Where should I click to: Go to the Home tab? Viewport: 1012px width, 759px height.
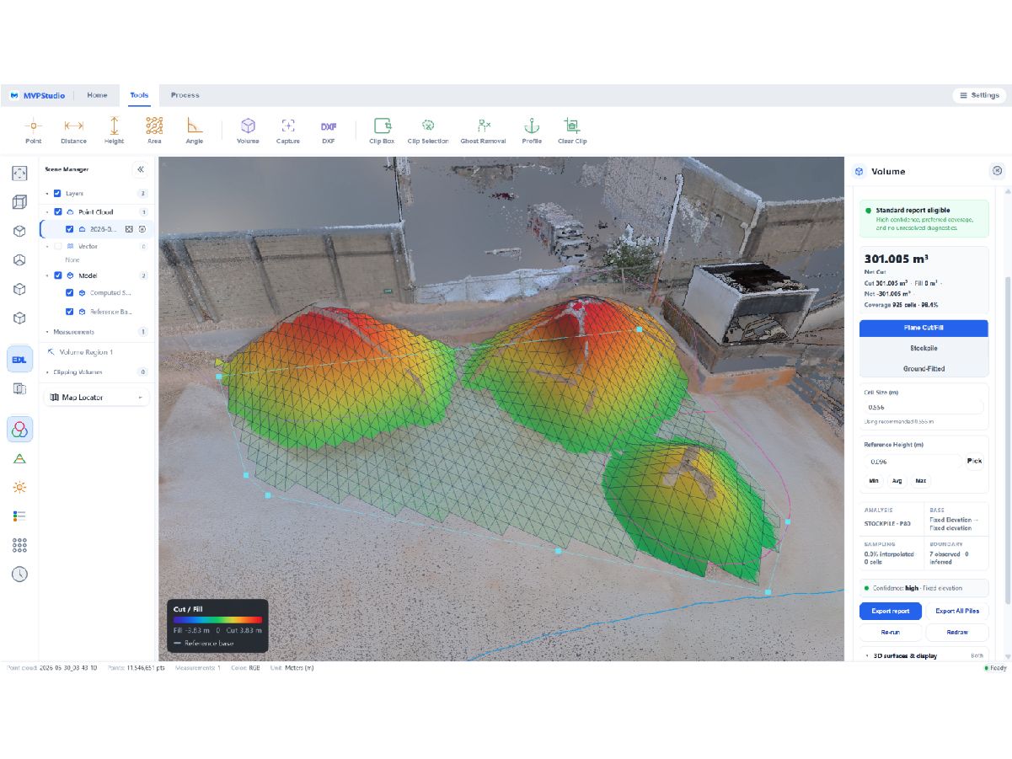point(97,95)
